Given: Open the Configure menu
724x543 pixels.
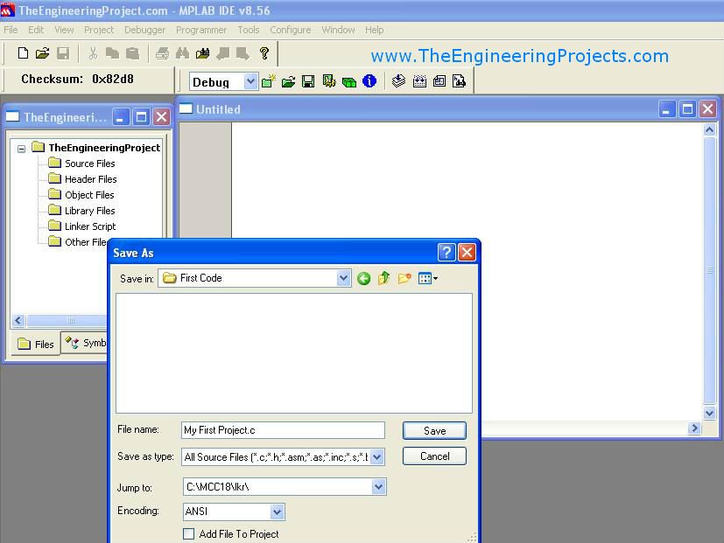Looking at the screenshot, I should click(291, 30).
